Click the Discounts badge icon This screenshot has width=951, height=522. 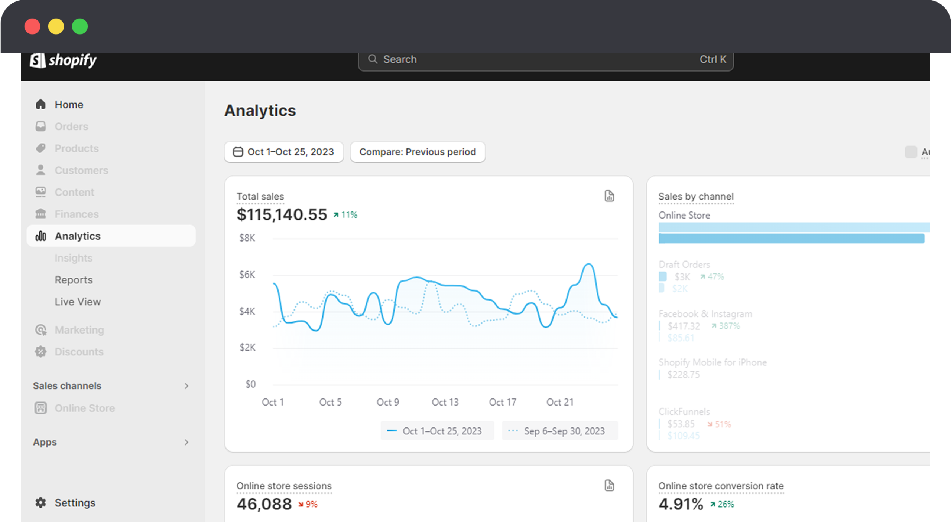40,351
